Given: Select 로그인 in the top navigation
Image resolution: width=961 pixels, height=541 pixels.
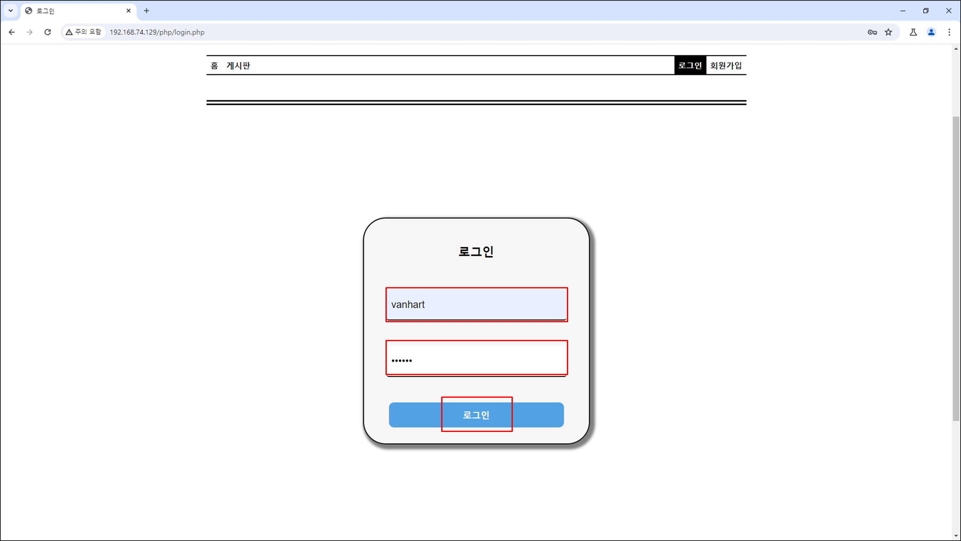Looking at the screenshot, I should click(690, 65).
